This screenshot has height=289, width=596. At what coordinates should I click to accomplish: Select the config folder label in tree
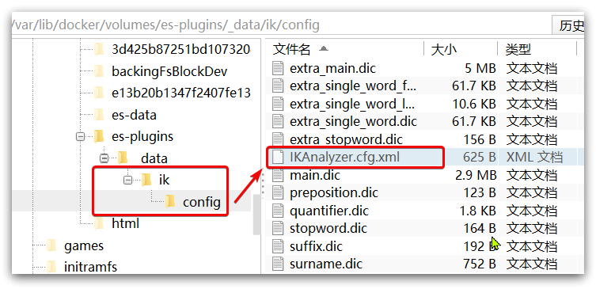[202, 202]
